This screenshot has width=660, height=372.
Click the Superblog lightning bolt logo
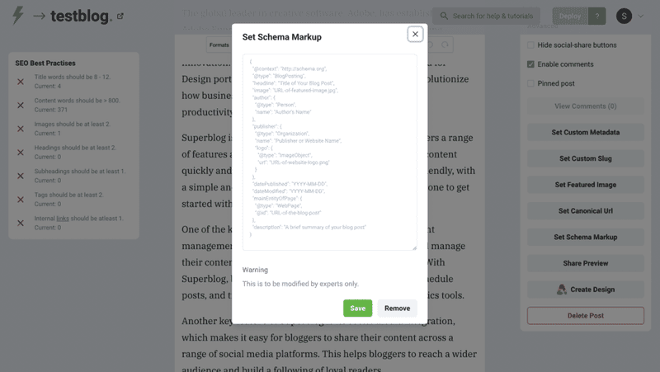click(17, 16)
